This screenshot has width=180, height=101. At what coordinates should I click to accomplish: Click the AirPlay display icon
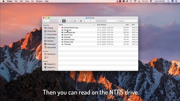pyautogui.click(x=139, y=1)
